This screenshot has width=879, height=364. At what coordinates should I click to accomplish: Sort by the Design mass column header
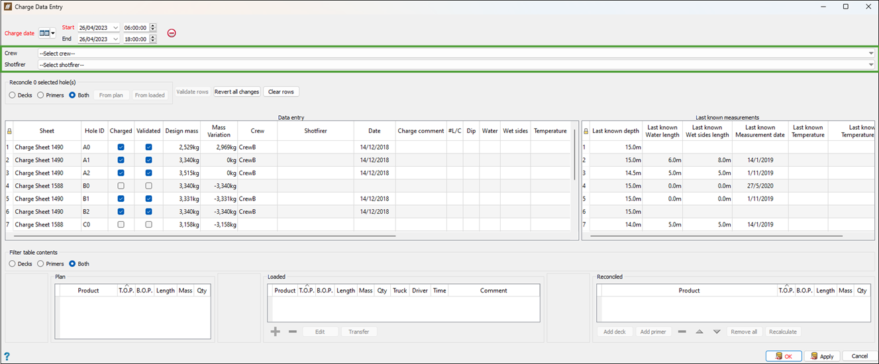coord(181,131)
